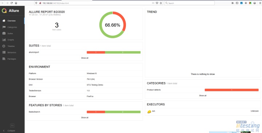Click Show all under Suites
This screenshot has width=262, height=133.
coord(85,58)
